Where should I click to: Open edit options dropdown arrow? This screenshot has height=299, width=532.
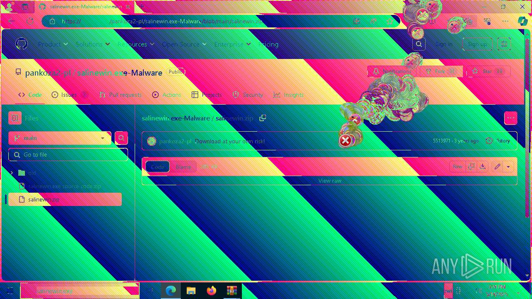pos(508,167)
